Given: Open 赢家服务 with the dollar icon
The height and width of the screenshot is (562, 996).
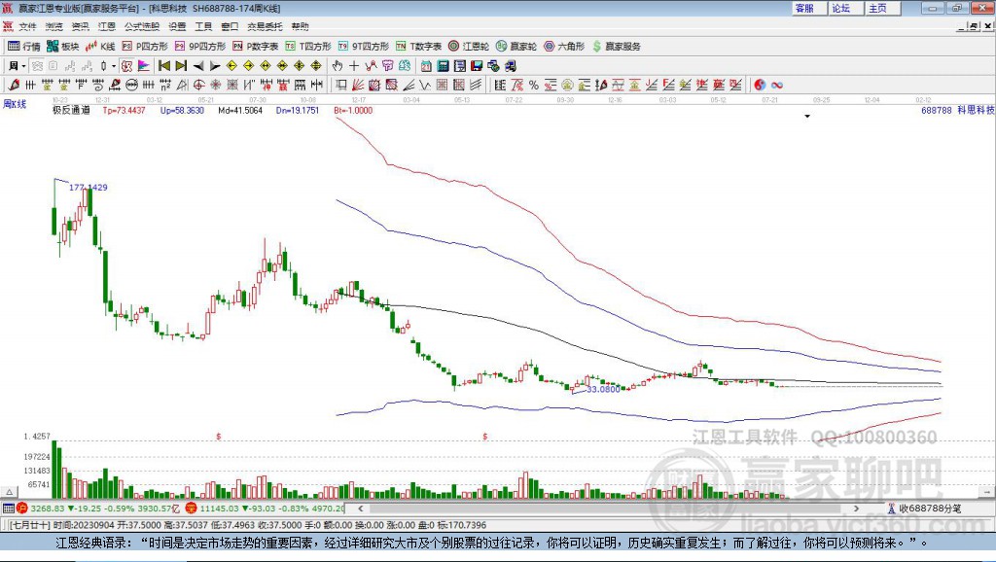Looking at the screenshot, I should click(616, 47).
